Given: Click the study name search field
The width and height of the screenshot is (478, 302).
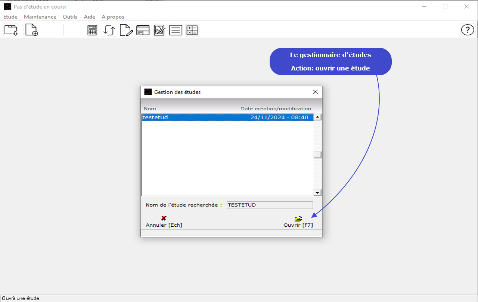Looking at the screenshot, I should tap(270, 205).
